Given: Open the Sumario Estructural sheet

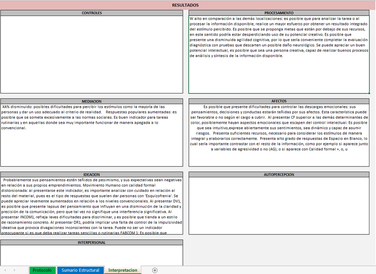Looking at the screenshot, I should click(80, 270).
